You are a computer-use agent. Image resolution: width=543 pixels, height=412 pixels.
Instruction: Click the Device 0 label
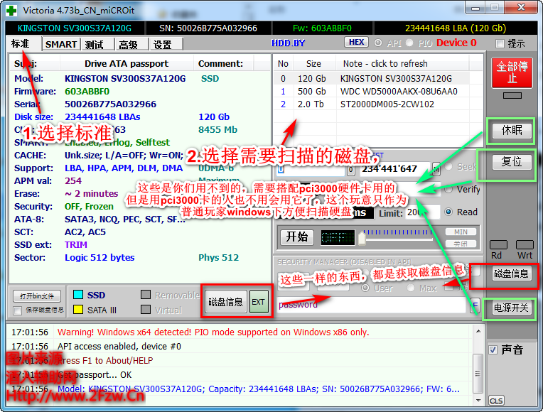[456, 43]
